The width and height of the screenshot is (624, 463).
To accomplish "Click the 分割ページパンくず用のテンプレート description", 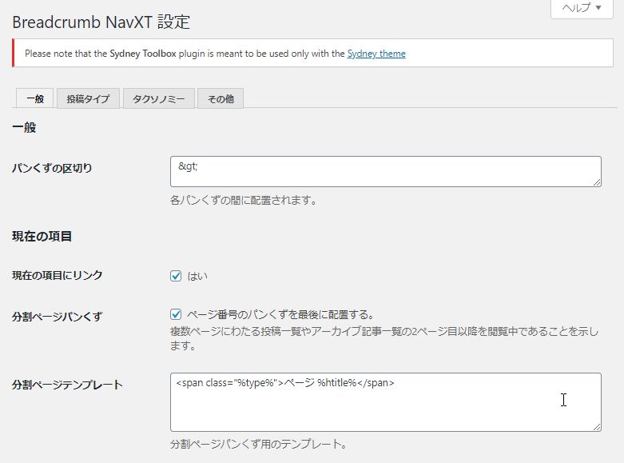I will pyautogui.click(x=259, y=444).
